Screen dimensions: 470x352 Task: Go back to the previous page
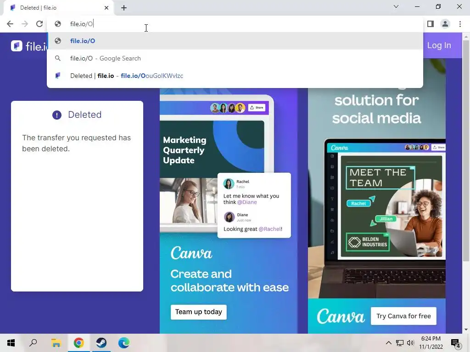pos(10,24)
